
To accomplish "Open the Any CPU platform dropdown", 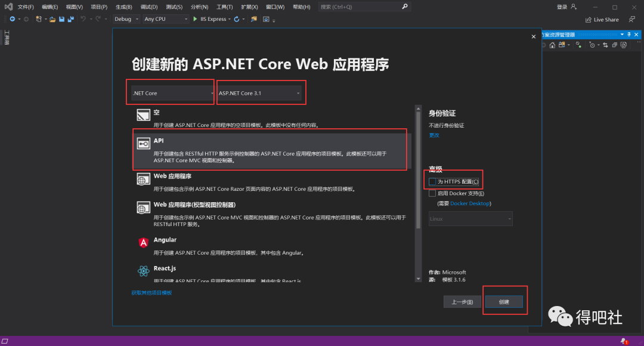I will (166, 19).
